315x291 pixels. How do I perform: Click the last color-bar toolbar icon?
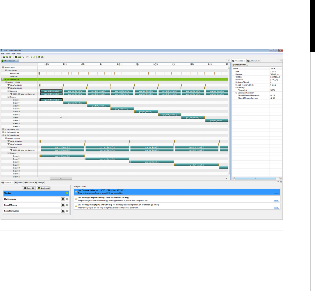tap(42, 57)
